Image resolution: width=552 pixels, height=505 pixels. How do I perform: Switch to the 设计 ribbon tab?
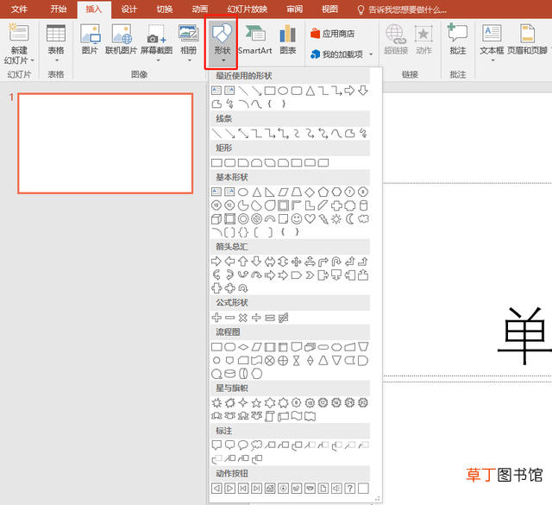coord(129,9)
